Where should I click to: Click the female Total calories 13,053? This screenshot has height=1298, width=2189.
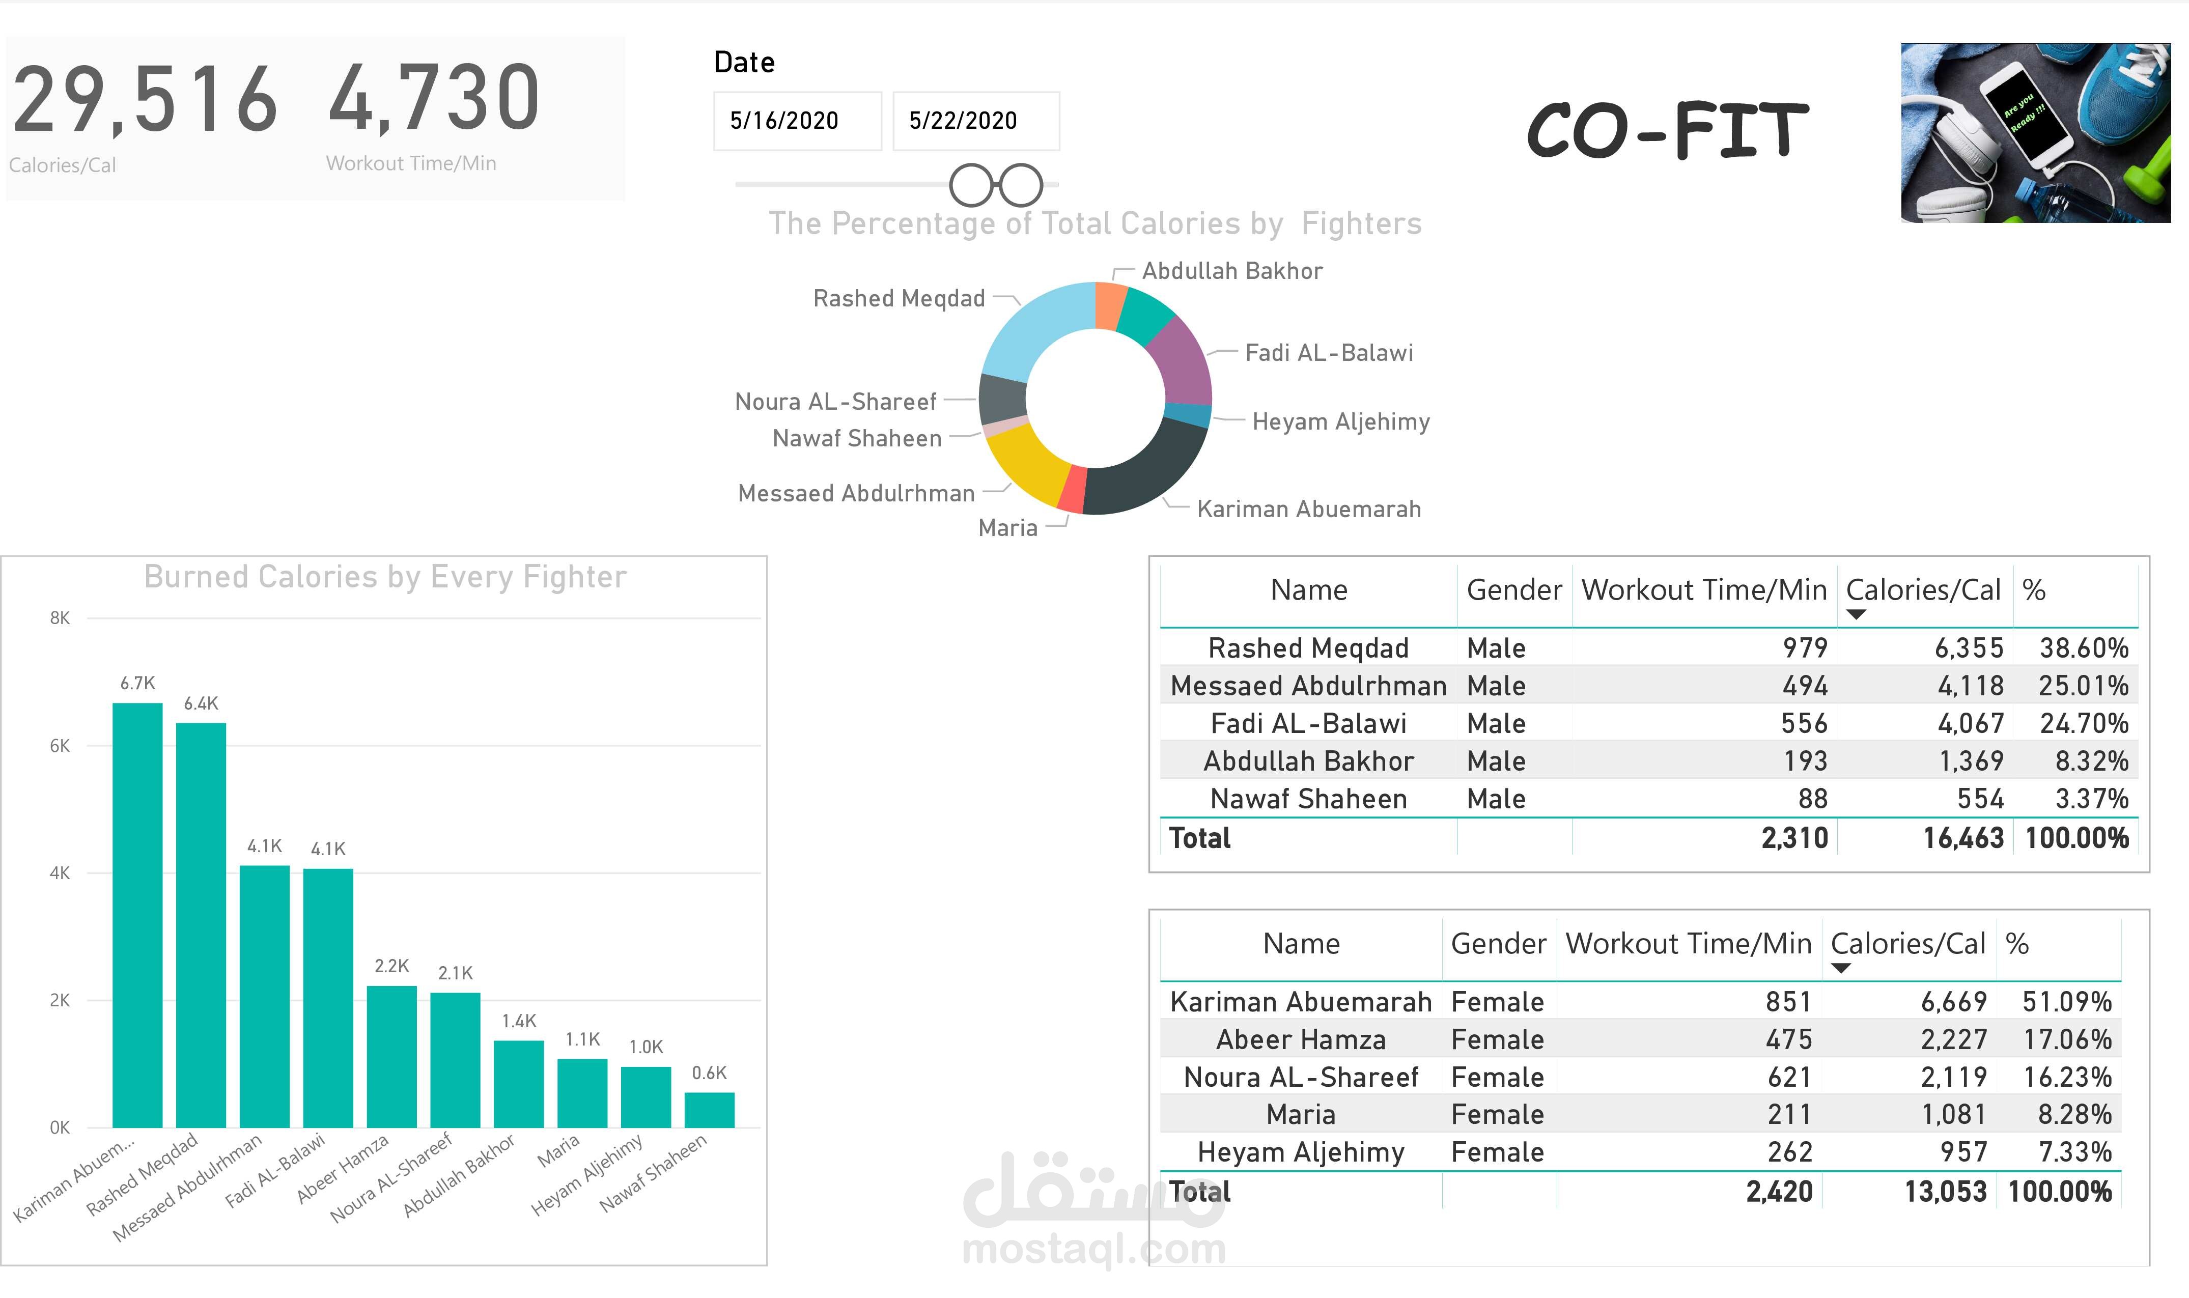click(x=1946, y=1191)
